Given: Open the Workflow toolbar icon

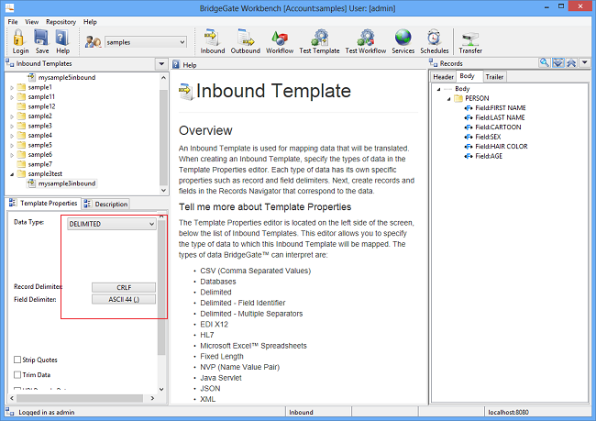Looking at the screenshot, I should (280, 38).
